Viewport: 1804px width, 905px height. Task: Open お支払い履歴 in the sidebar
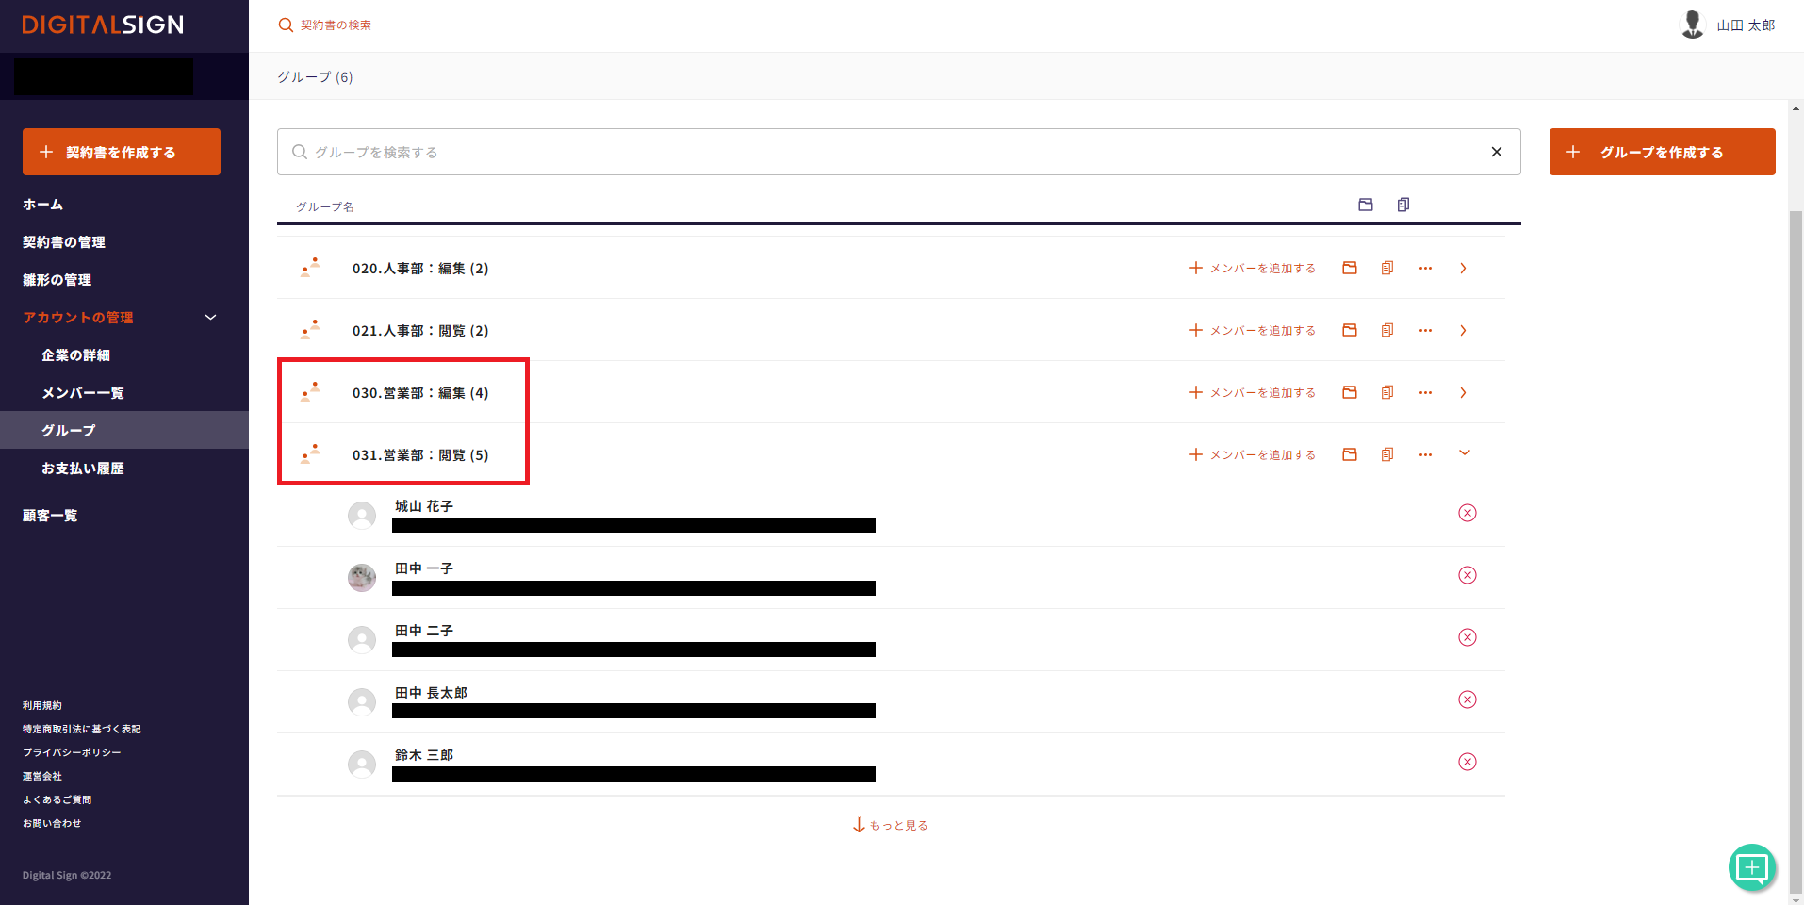pyautogui.click(x=83, y=469)
